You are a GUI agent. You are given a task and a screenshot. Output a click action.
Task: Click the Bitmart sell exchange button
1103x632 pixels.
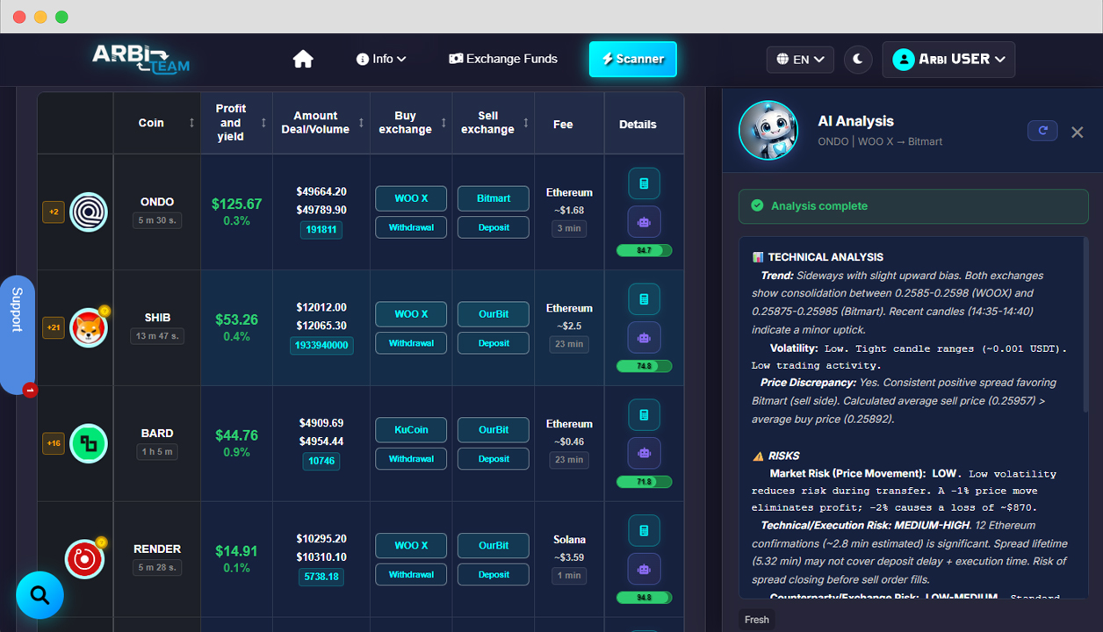click(x=494, y=198)
